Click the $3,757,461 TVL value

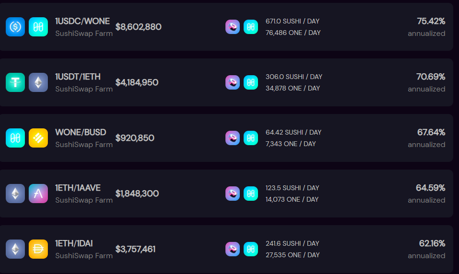tap(135, 249)
